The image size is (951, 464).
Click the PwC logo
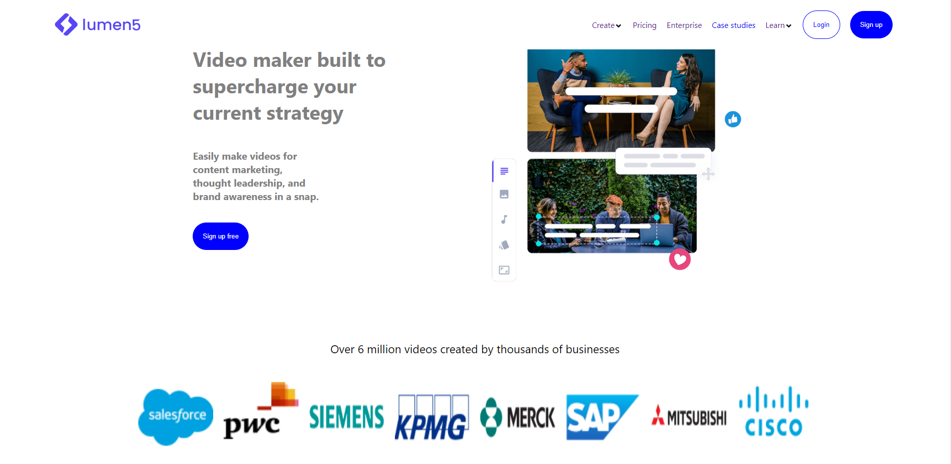click(x=261, y=411)
